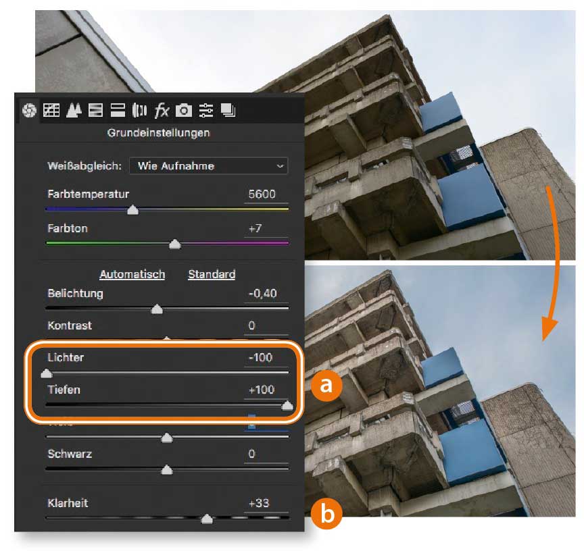Click the Farbtemperatur label

pos(89,194)
